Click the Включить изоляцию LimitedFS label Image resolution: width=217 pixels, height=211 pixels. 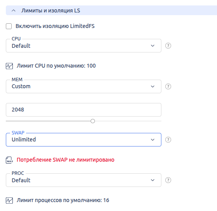pos(55,26)
